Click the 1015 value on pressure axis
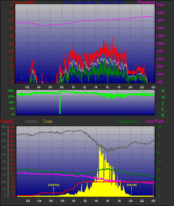Screen dimensions: 174x206 click(161, 20)
